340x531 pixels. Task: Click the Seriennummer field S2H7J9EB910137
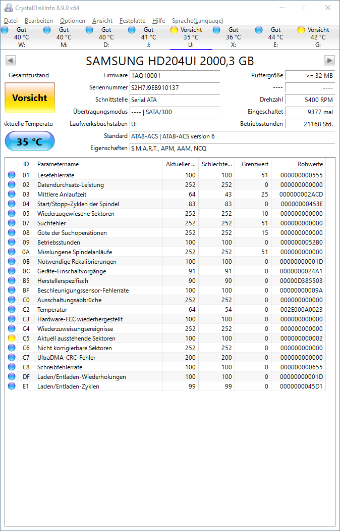(175, 88)
